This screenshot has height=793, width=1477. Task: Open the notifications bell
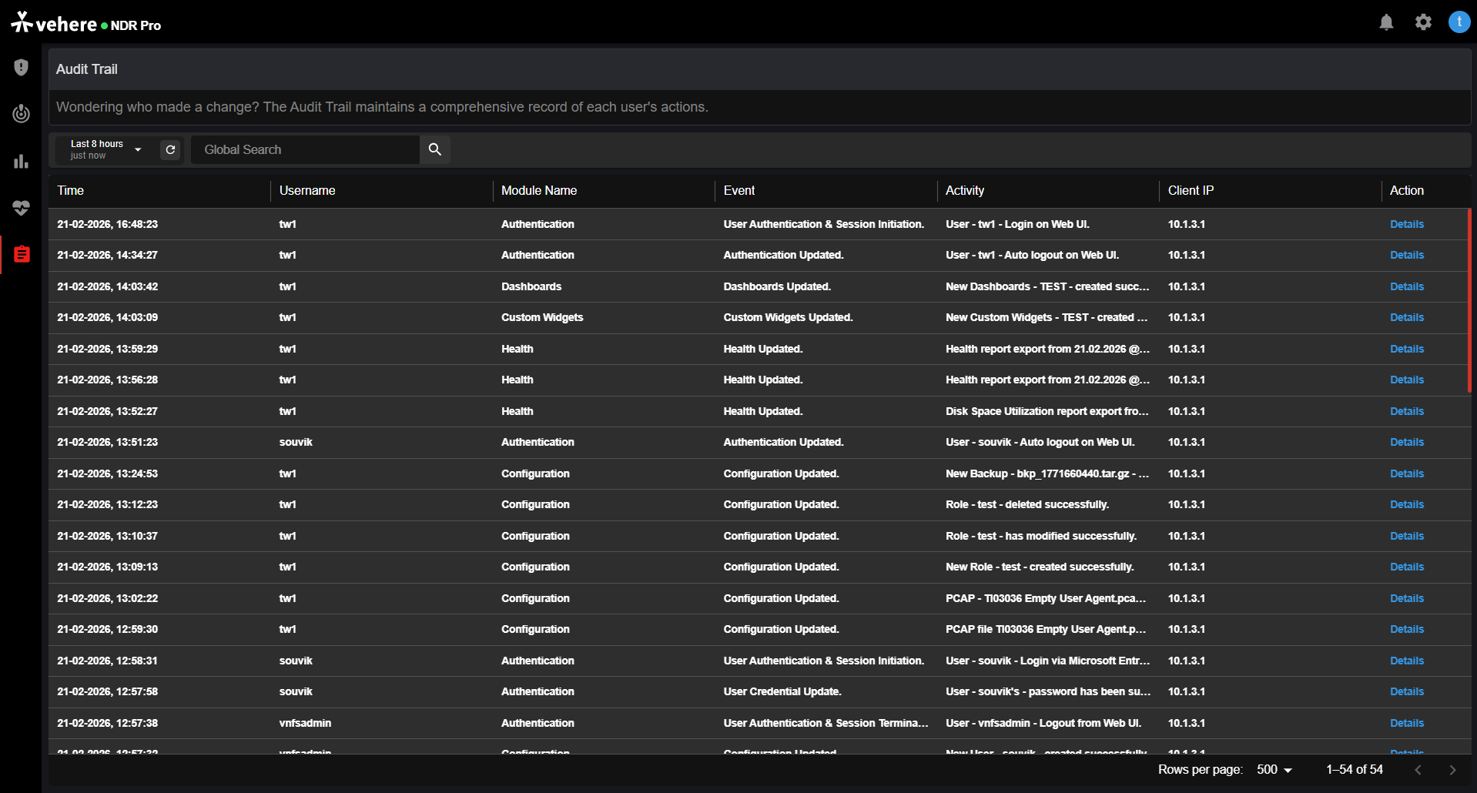[x=1386, y=22]
